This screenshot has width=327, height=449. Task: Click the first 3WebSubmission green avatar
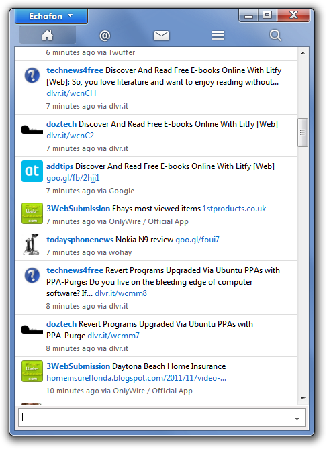[x=32, y=213]
